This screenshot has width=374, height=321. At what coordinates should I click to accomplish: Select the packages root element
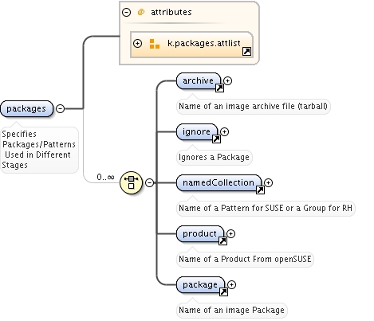[x=26, y=108]
